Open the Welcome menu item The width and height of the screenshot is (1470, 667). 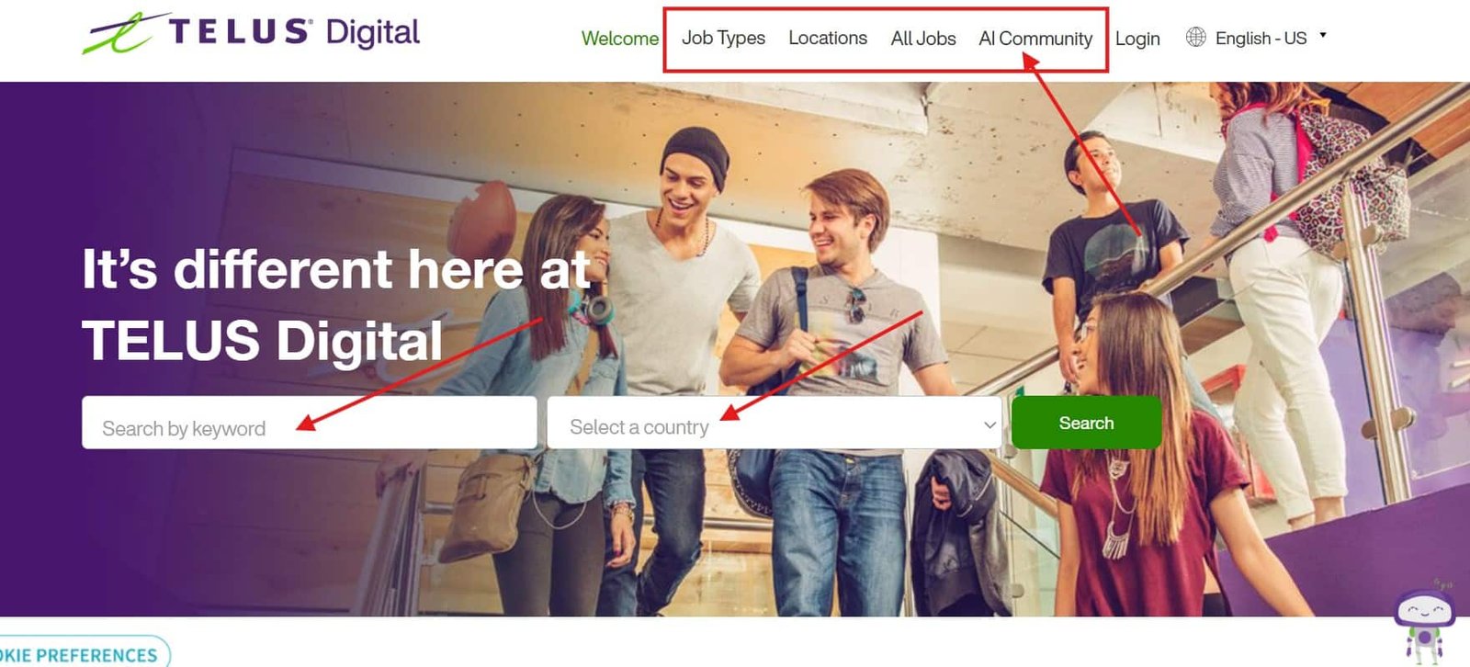(620, 39)
